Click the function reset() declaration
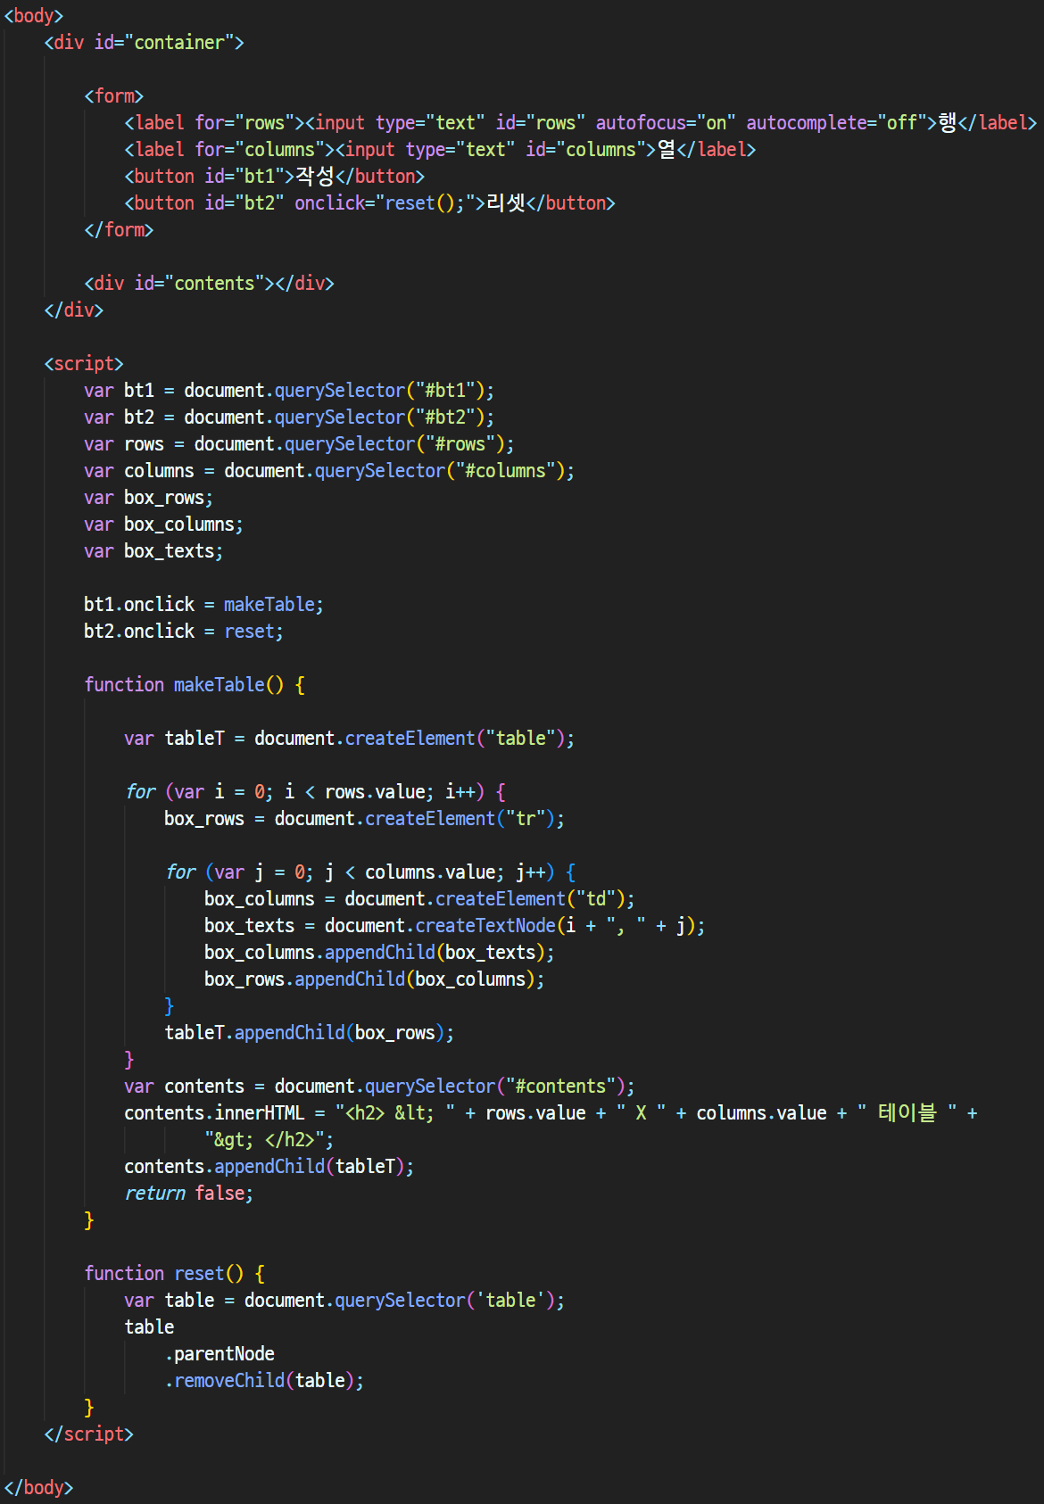Image resolution: width=1044 pixels, height=1504 pixels. [174, 1274]
